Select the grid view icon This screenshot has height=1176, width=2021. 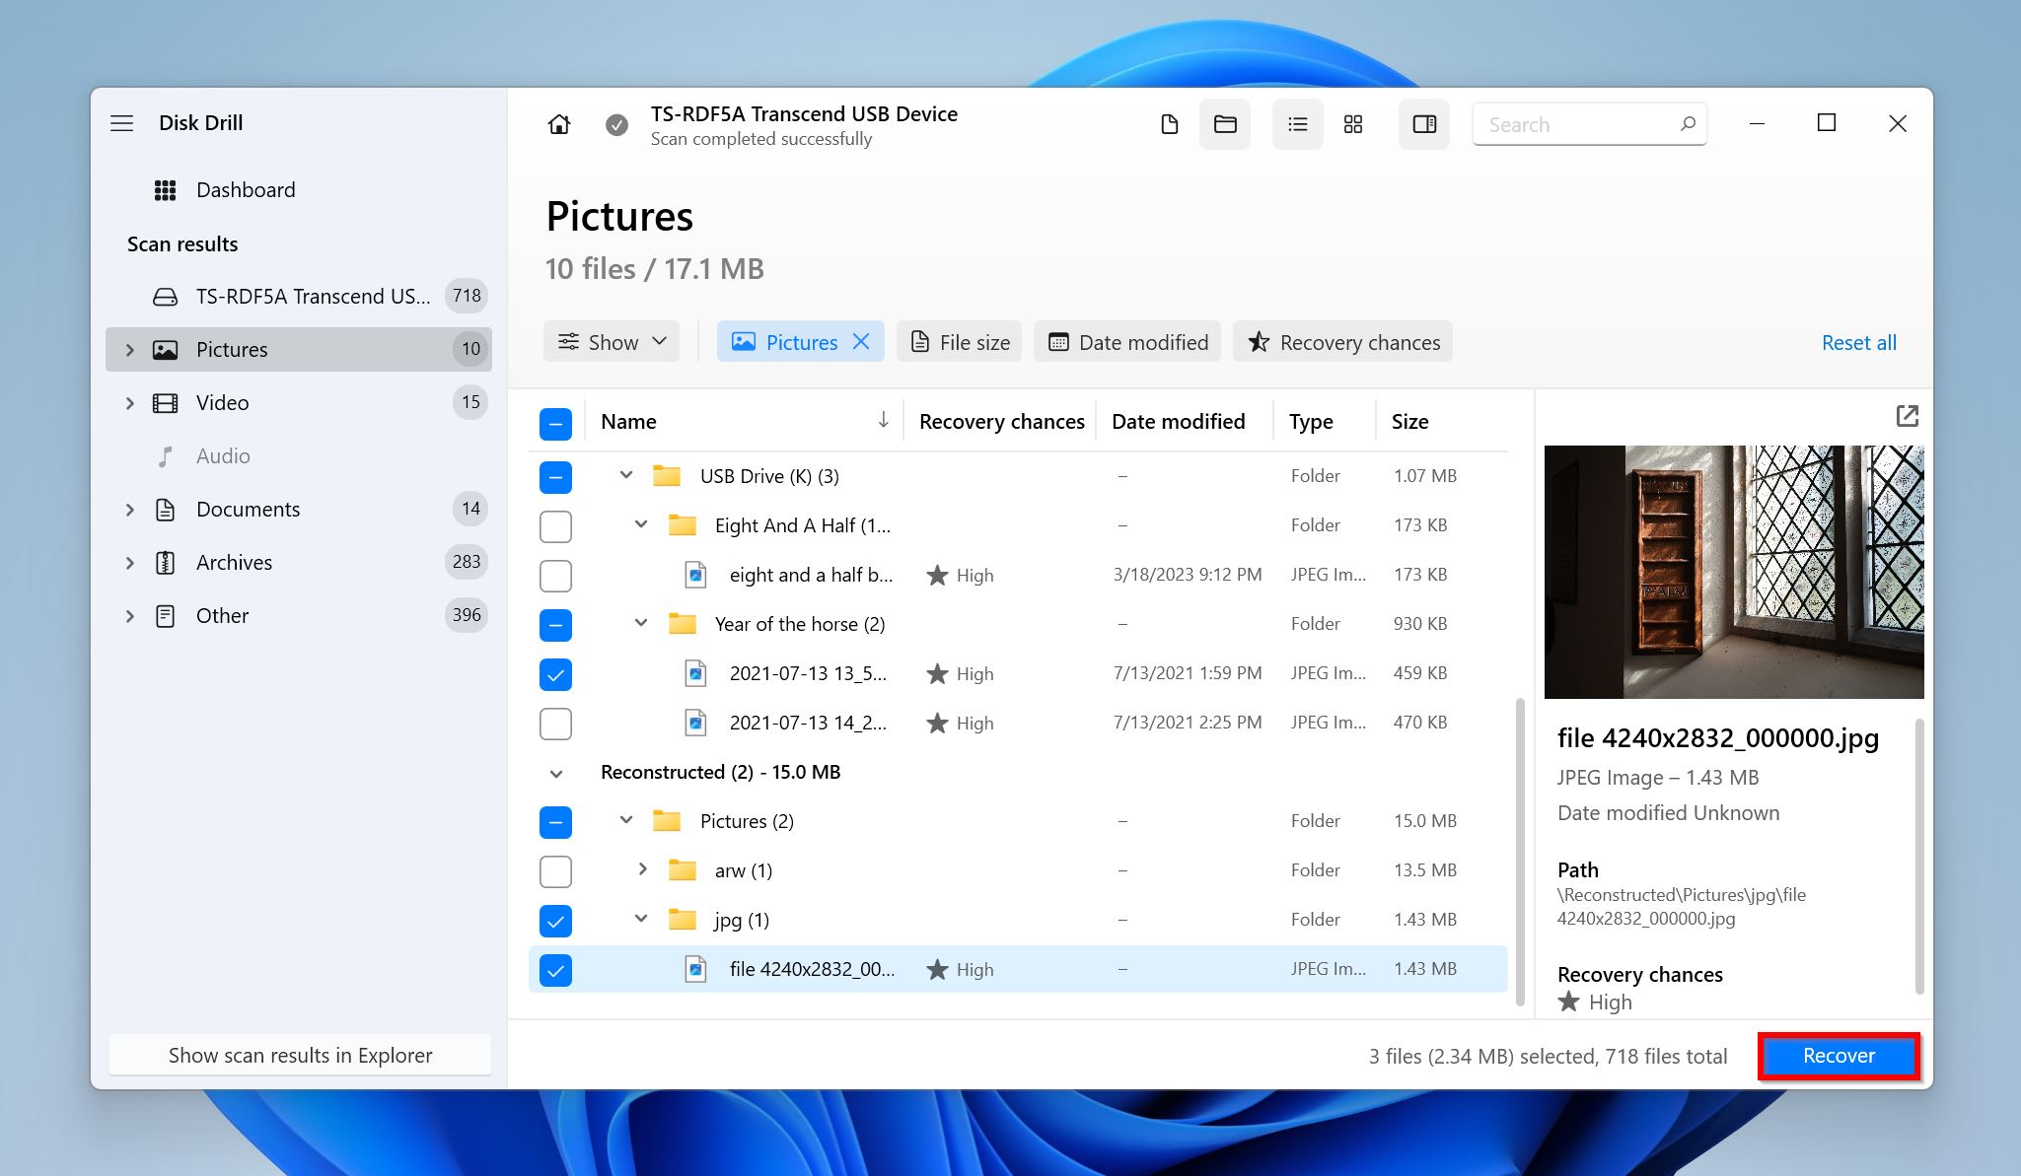tap(1351, 123)
